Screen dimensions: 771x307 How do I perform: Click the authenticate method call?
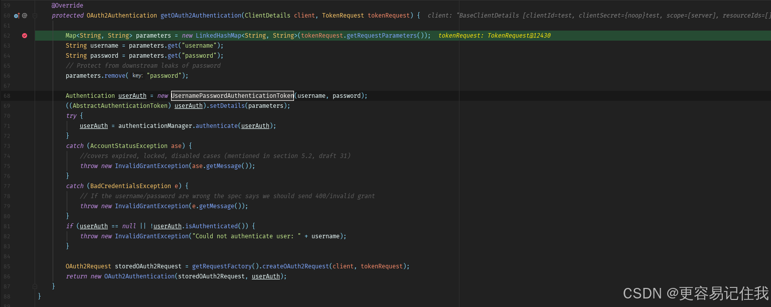click(217, 126)
